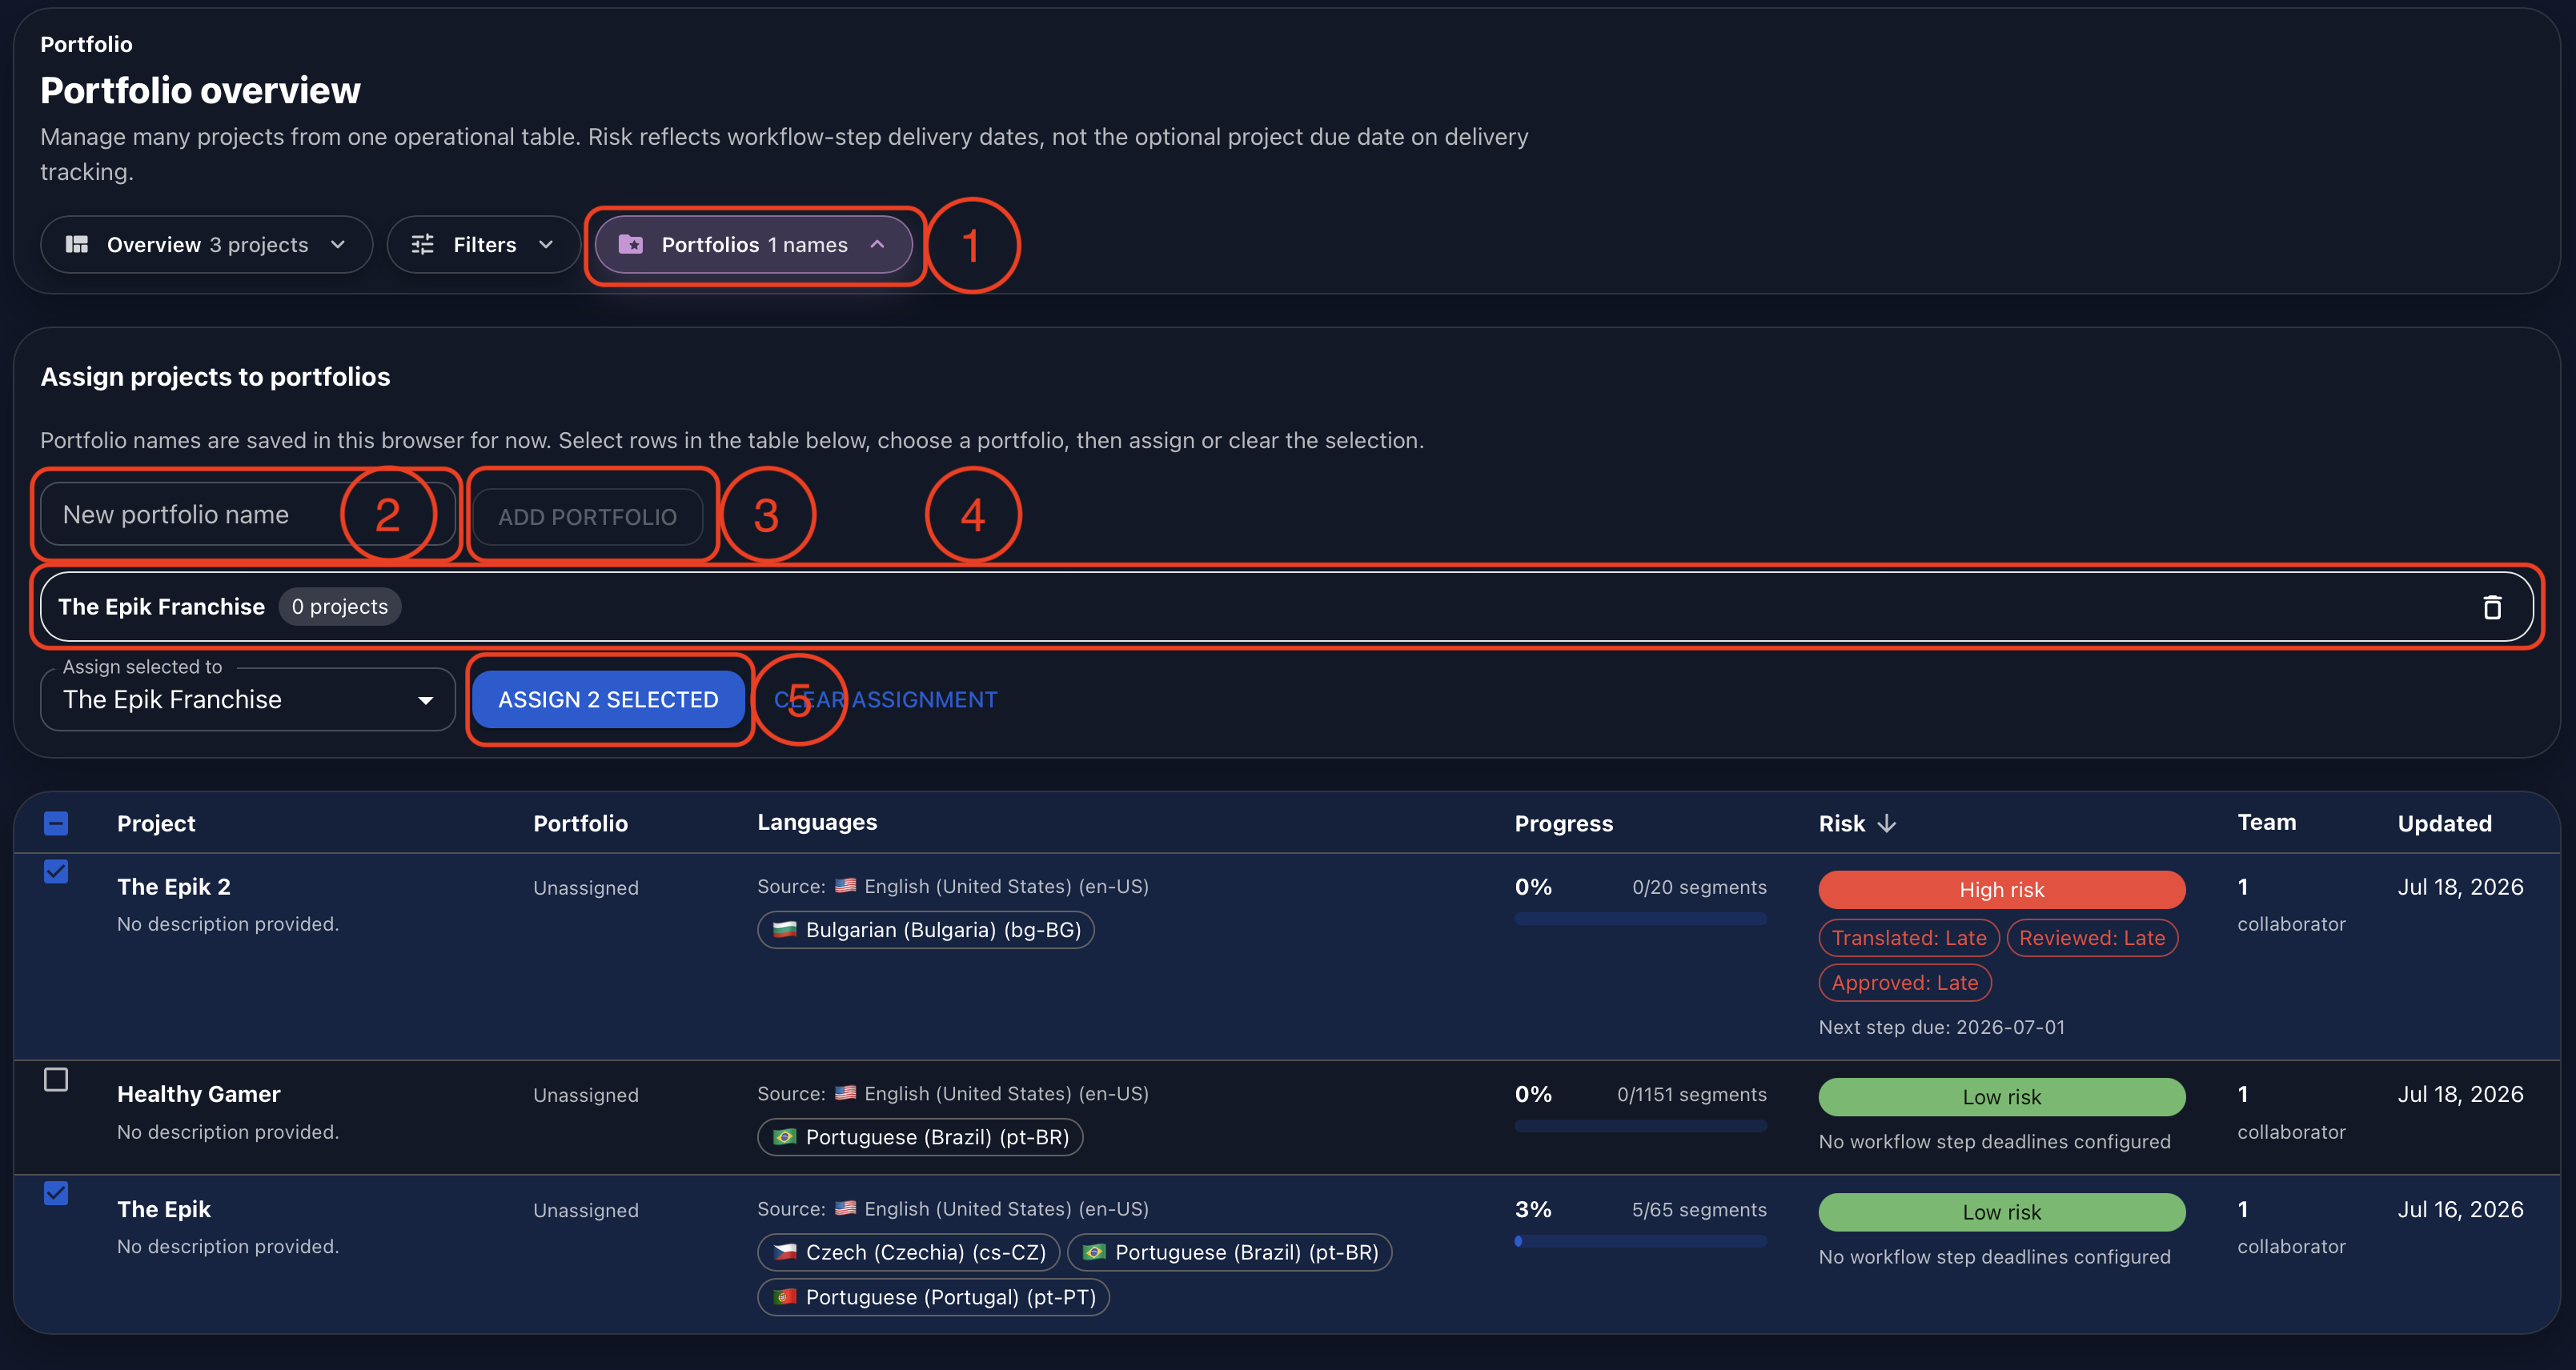Click the Risk column header

tap(1842, 824)
